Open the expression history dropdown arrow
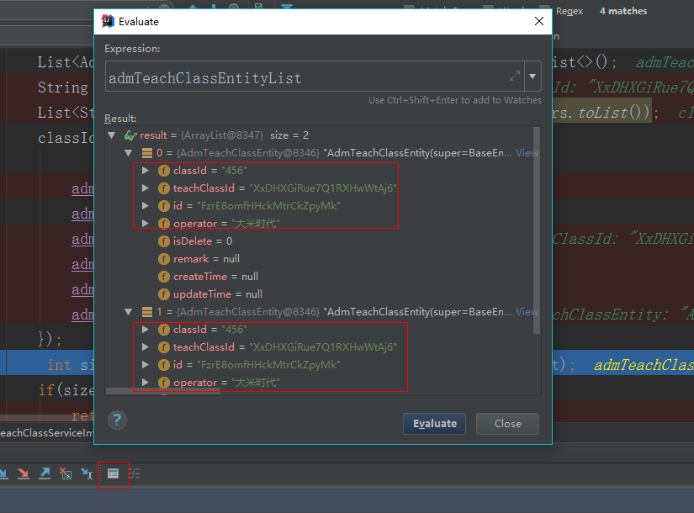 532,77
